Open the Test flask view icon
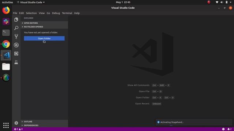 click(x=16, y=62)
